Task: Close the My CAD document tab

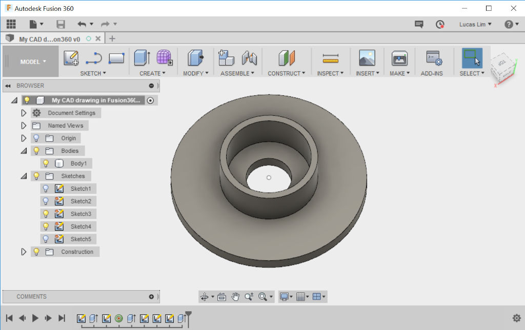Action: (98, 38)
